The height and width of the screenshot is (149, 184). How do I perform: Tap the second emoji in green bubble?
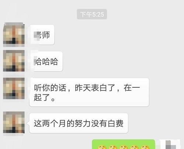point(113,147)
